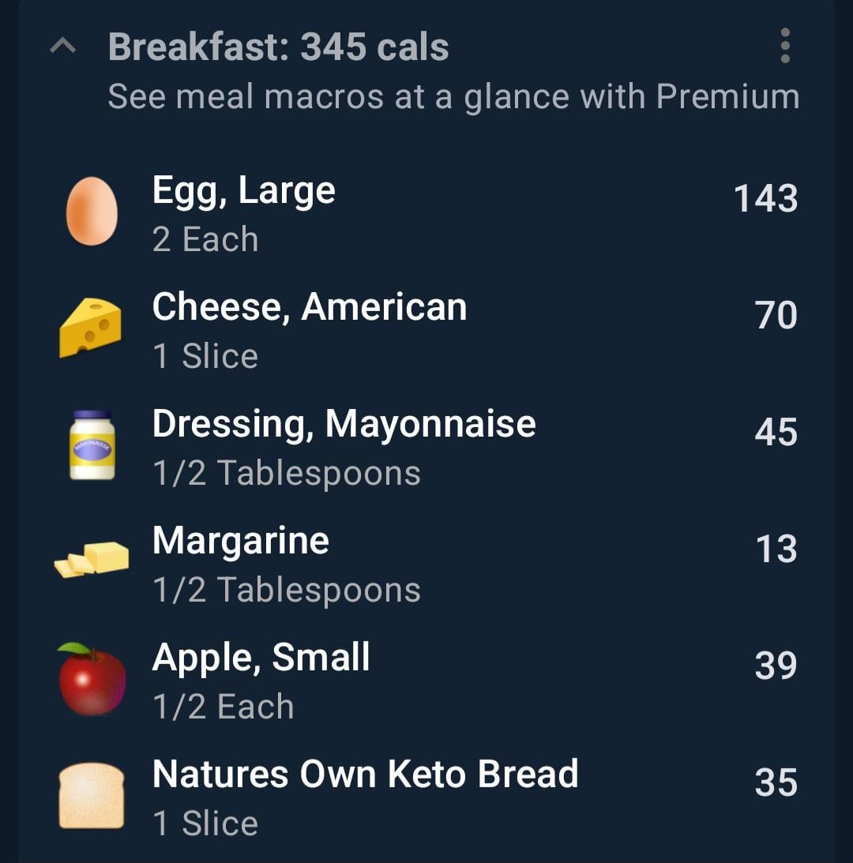Image resolution: width=853 pixels, height=863 pixels.
Task: Tap the margarine butter icon
Action: [92, 559]
